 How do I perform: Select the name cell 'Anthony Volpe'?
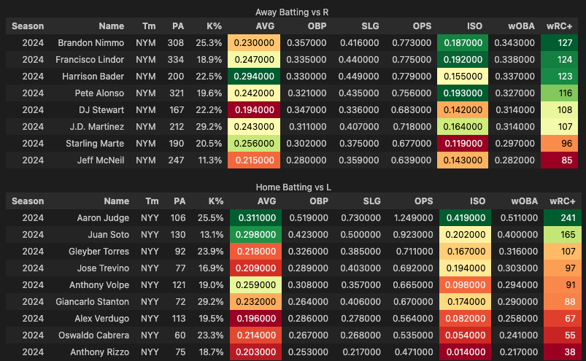[99, 285]
